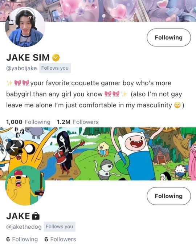
Task: Click the @yaboijake handle
Action: click(x=21, y=68)
